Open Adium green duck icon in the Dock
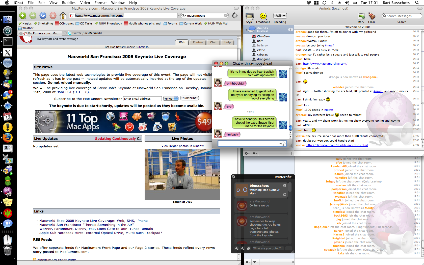424x265 pixels. click(8, 181)
